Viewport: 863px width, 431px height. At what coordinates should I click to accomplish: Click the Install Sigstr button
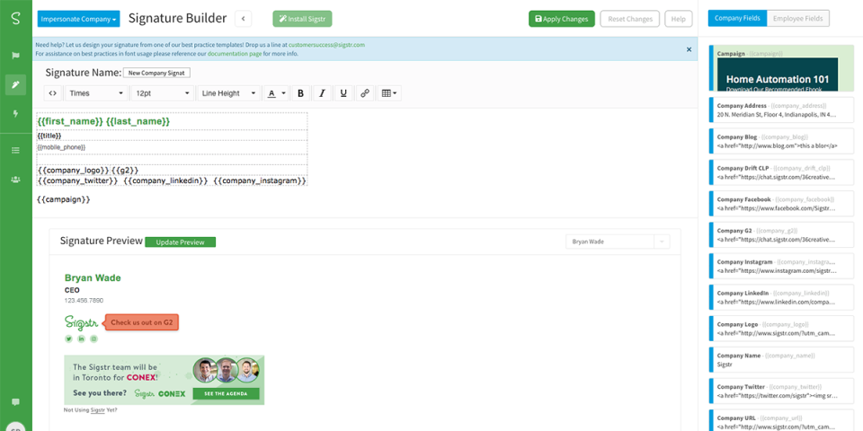click(x=302, y=19)
